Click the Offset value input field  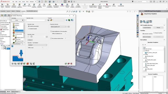45,48
